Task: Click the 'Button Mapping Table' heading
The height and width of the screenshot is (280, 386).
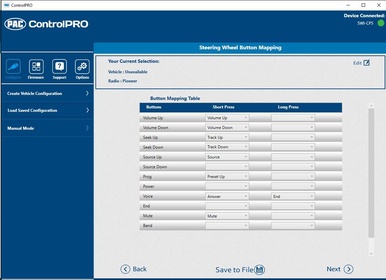Action: 175,98
